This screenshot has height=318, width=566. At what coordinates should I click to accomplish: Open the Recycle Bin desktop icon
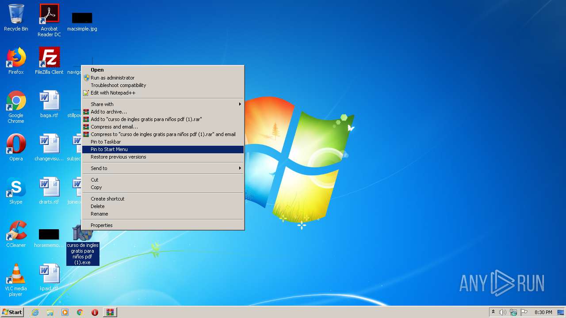pyautogui.click(x=16, y=18)
